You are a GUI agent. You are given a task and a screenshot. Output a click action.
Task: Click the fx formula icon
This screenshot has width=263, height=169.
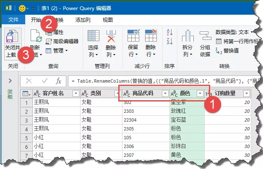click(x=59, y=81)
